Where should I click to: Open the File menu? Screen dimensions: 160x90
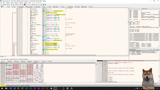coord(1,3)
